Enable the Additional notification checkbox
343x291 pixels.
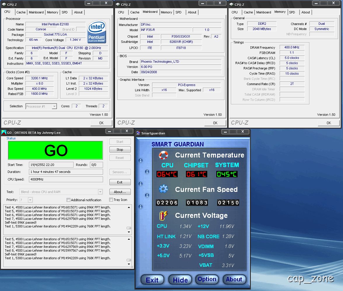(x=69, y=200)
